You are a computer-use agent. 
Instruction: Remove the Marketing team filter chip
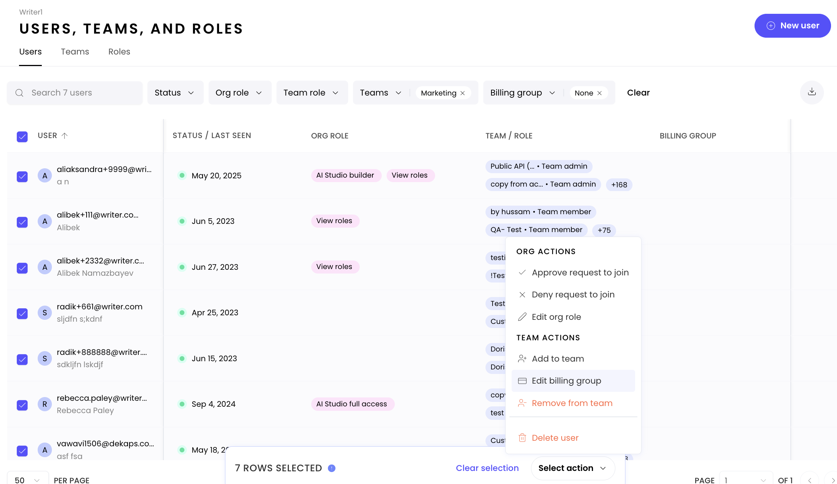pos(463,93)
